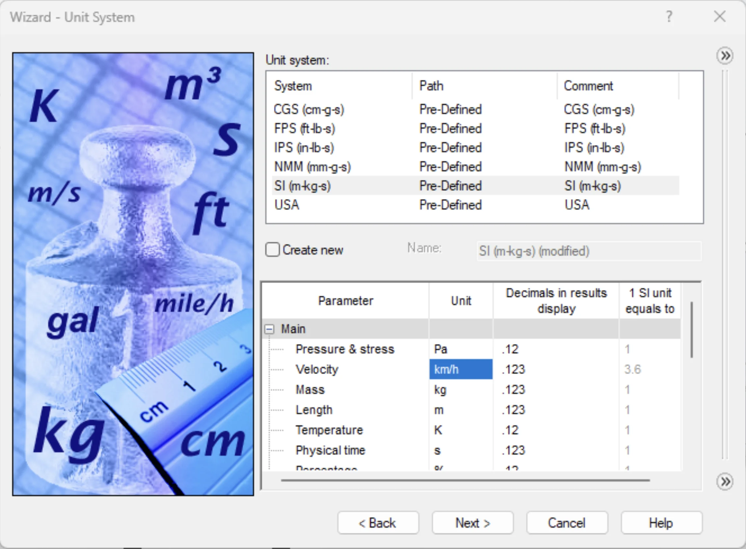The height and width of the screenshot is (549, 746).
Task: Click the < Back button
Action: [378, 523]
